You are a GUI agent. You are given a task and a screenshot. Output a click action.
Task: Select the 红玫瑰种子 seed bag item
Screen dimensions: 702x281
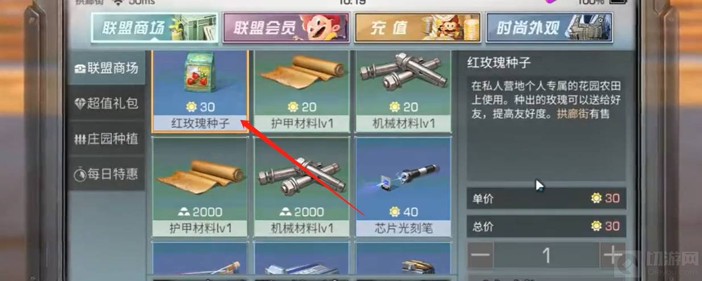click(200, 91)
